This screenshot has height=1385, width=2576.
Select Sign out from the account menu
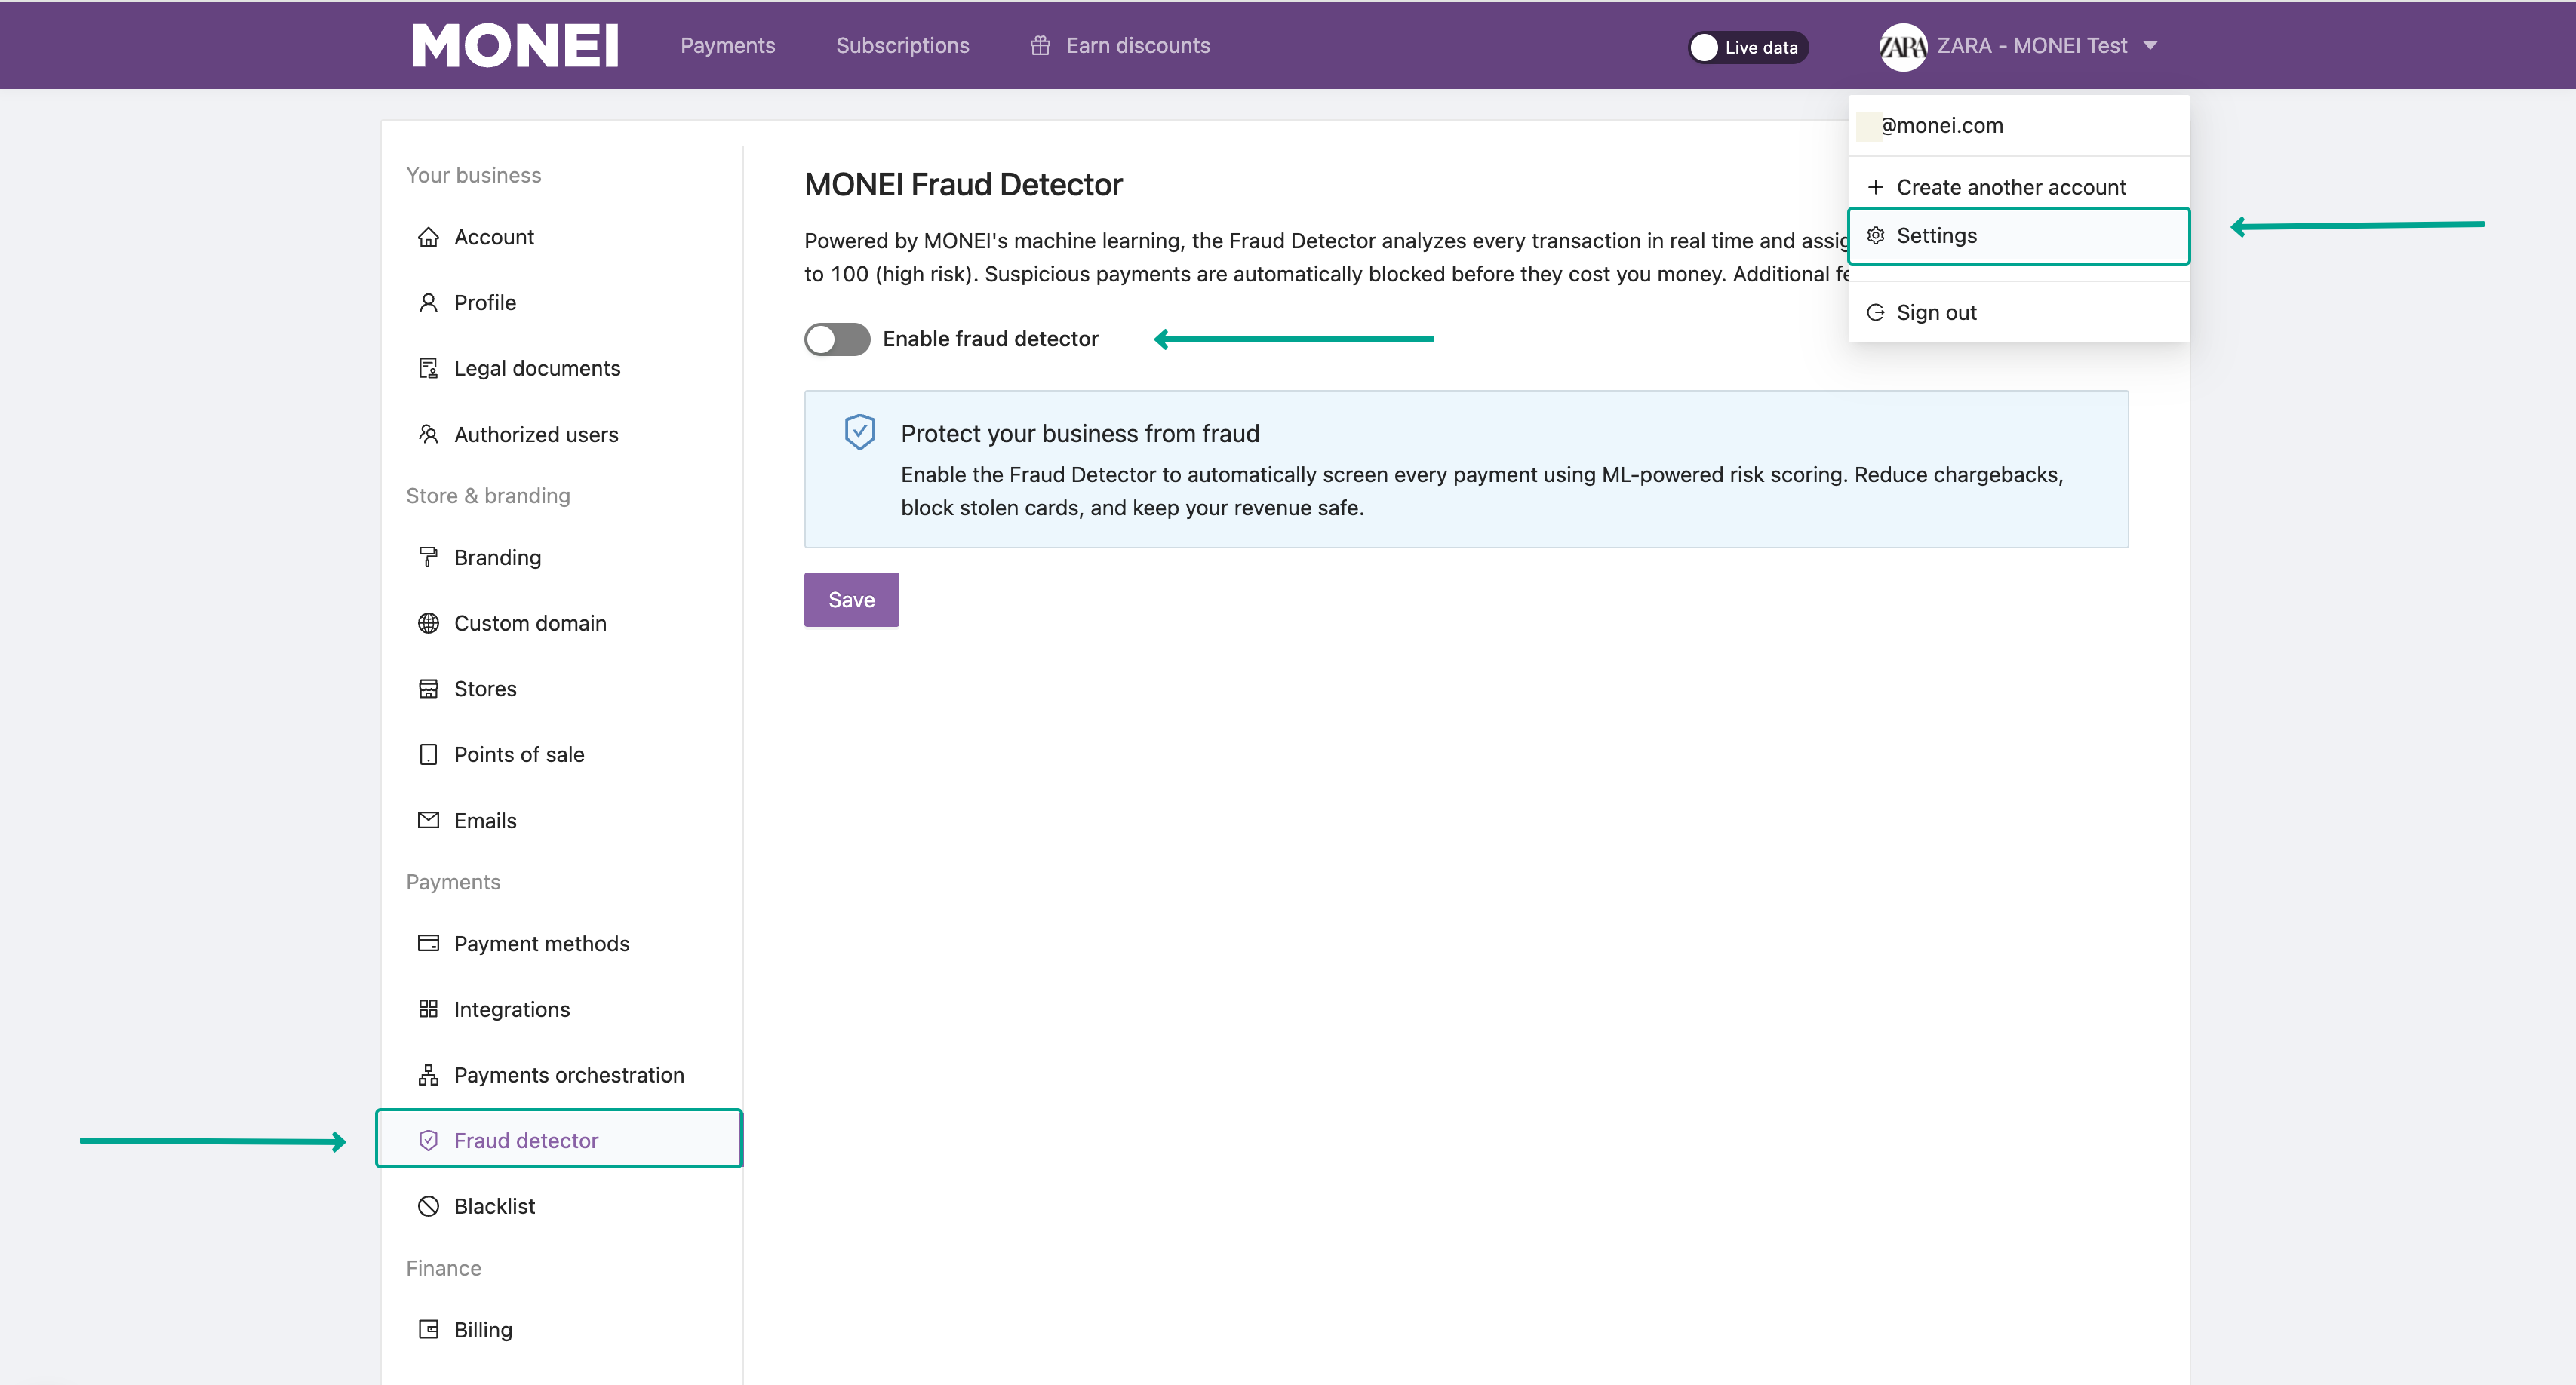(2019, 313)
